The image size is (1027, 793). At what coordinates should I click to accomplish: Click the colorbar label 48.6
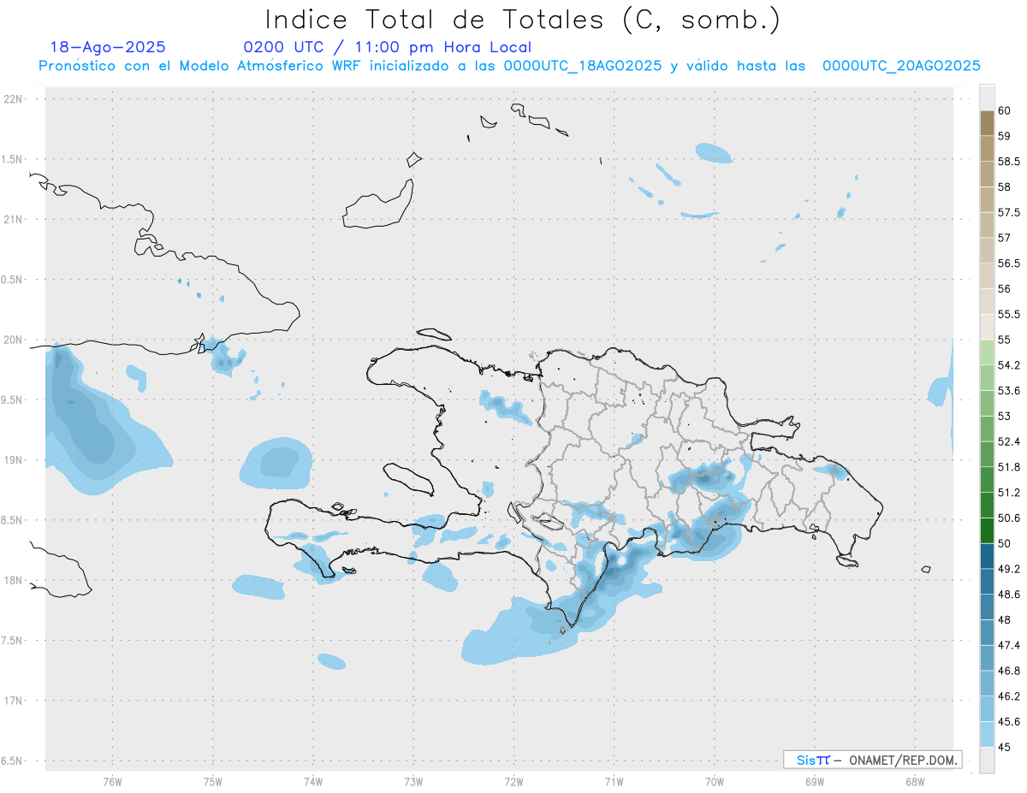(x=1008, y=595)
